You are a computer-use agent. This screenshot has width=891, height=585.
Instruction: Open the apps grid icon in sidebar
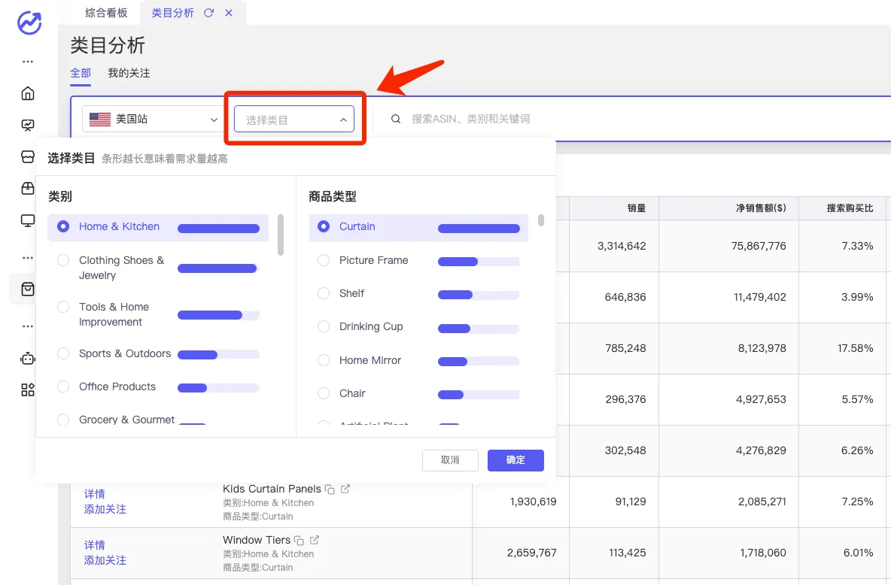[x=28, y=389]
